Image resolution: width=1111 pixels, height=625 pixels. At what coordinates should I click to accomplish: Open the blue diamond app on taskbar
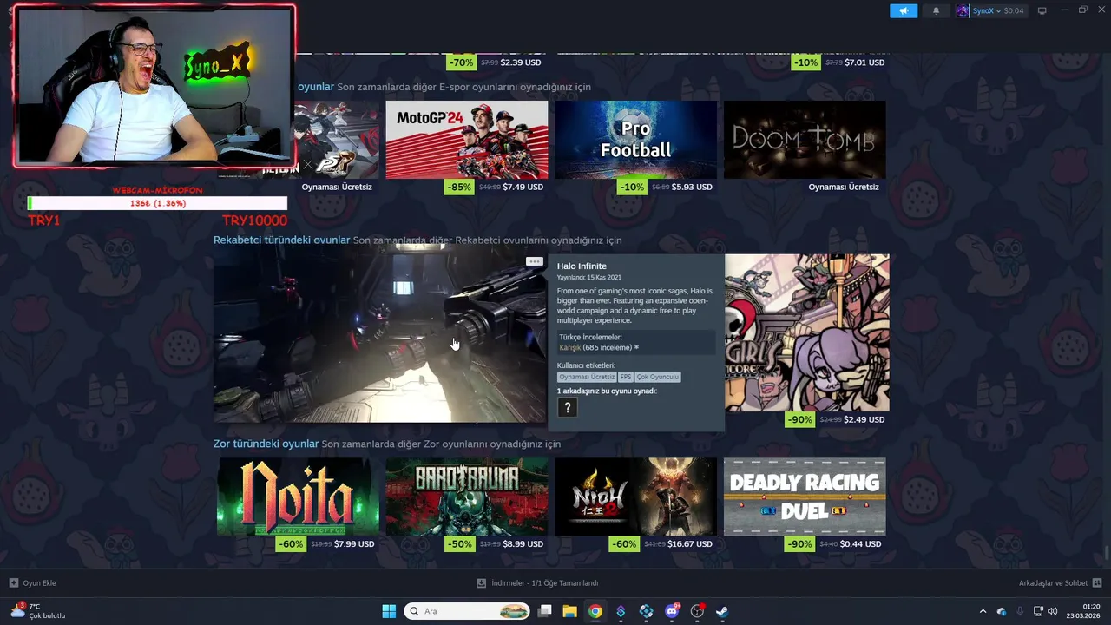pyautogui.click(x=646, y=611)
